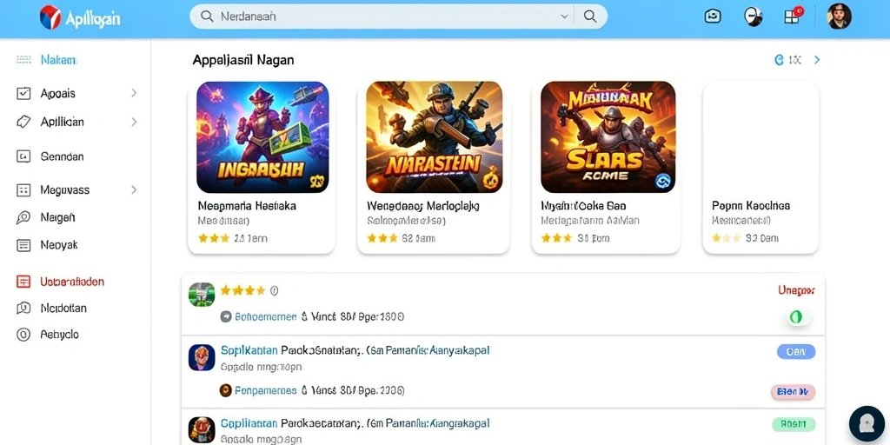The height and width of the screenshot is (445, 890).
Task: Open the grid apps icon with red badge
Action: (x=793, y=17)
